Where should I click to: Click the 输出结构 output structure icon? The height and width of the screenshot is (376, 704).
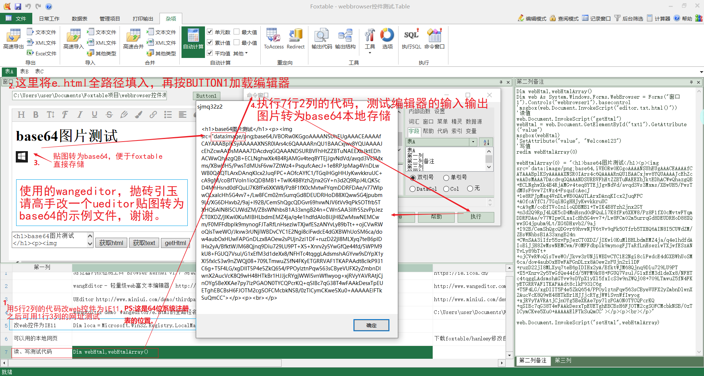tap(345, 39)
